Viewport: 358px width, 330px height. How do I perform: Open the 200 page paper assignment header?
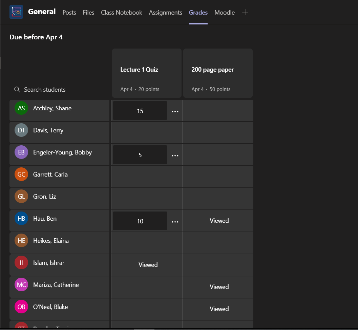[x=218, y=73]
